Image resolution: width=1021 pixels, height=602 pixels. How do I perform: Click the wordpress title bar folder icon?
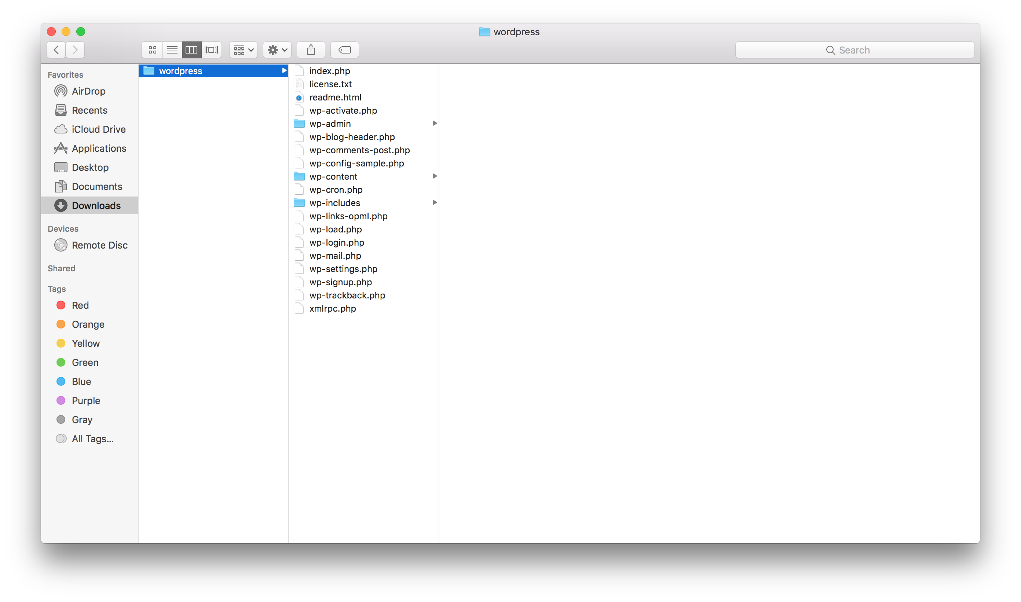point(484,32)
